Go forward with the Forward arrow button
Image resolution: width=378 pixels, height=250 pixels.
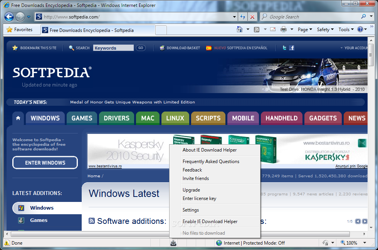coord(20,17)
